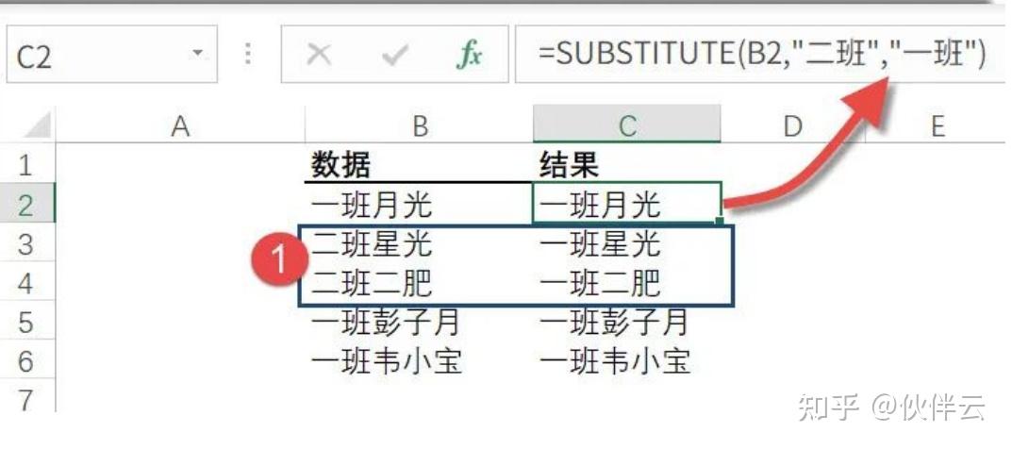The image size is (1012, 449).
Task: Click the Name Box showing C2
Action: tap(94, 57)
